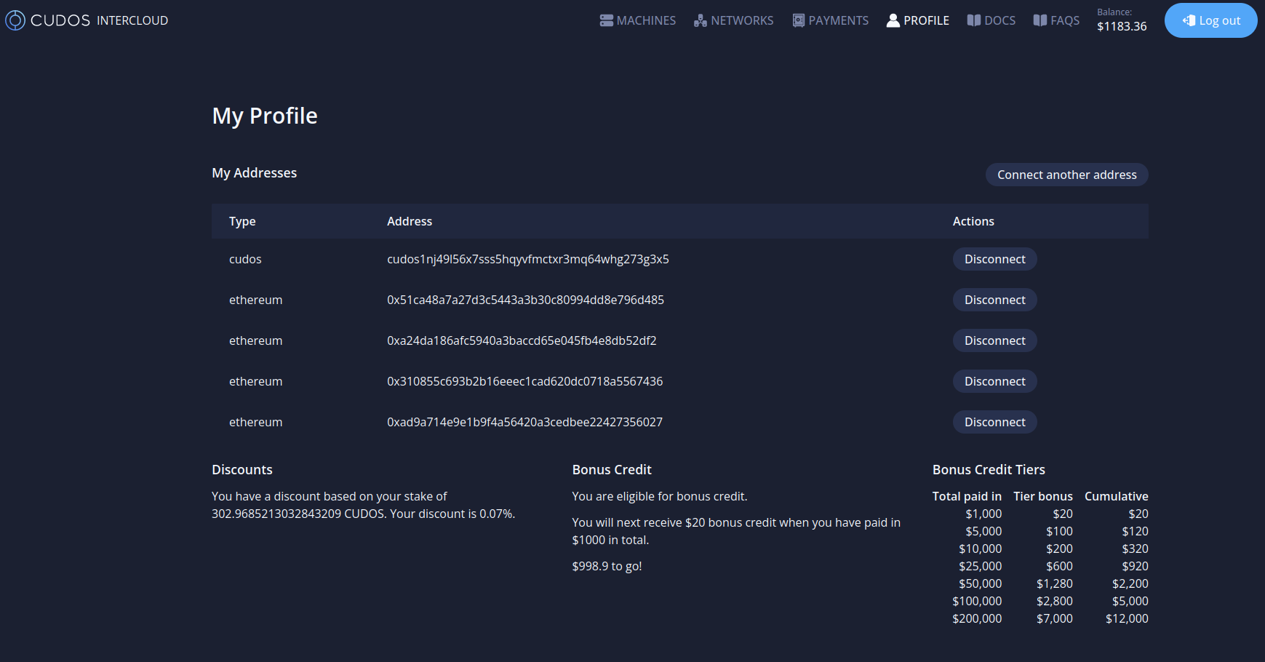Select the 0x310855c693b2b address text
The height and width of the screenshot is (662, 1265).
coord(525,381)
